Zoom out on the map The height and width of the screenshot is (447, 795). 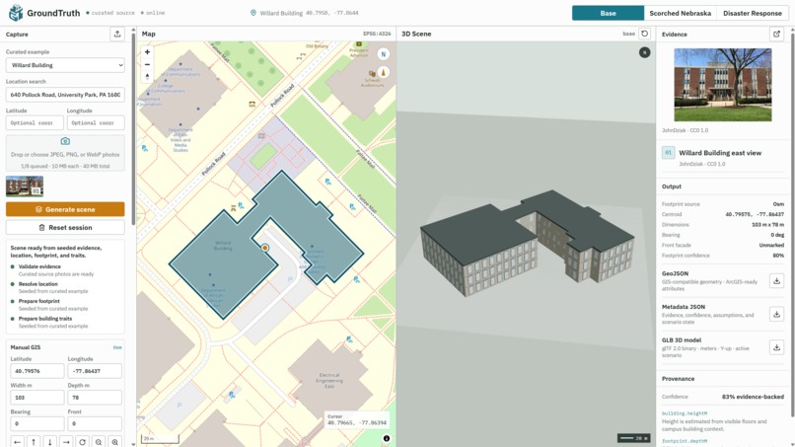point(147,64)
